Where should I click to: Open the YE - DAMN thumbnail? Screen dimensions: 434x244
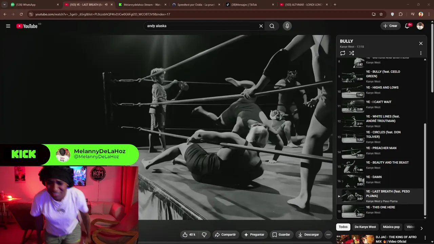(x=353, y=181)
